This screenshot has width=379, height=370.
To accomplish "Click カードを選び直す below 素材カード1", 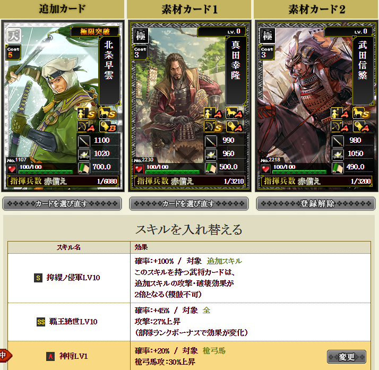I will [189, 204].
